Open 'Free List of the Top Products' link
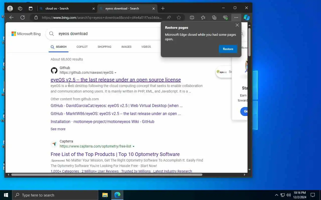Image resolution: width=321 pixels, height=200 pixels. (115, 154)
